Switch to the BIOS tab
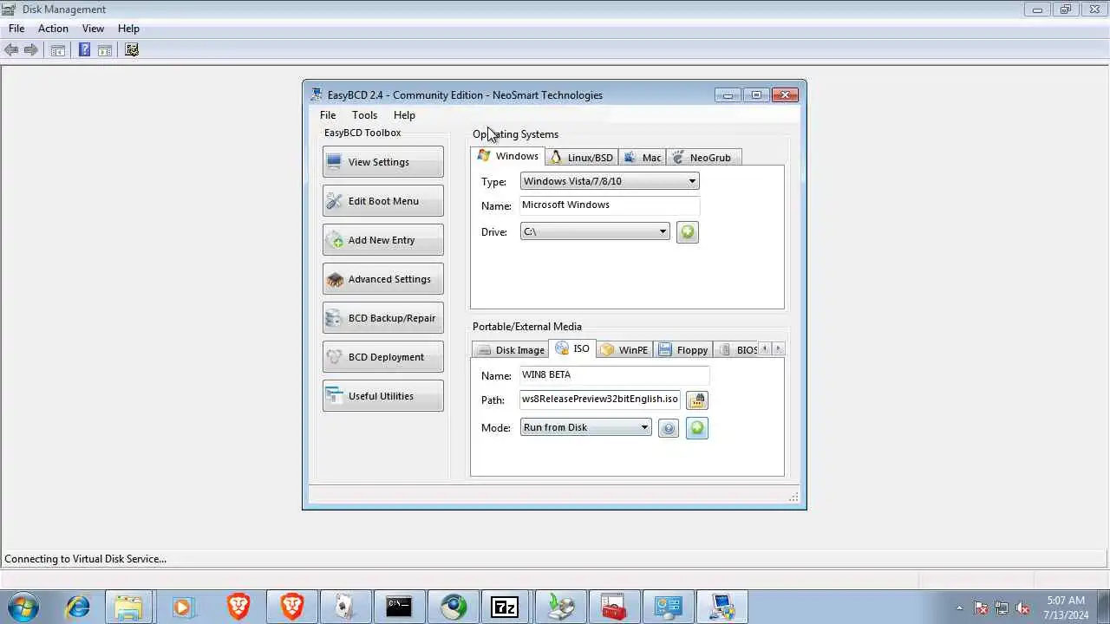 tap(736, 350)
